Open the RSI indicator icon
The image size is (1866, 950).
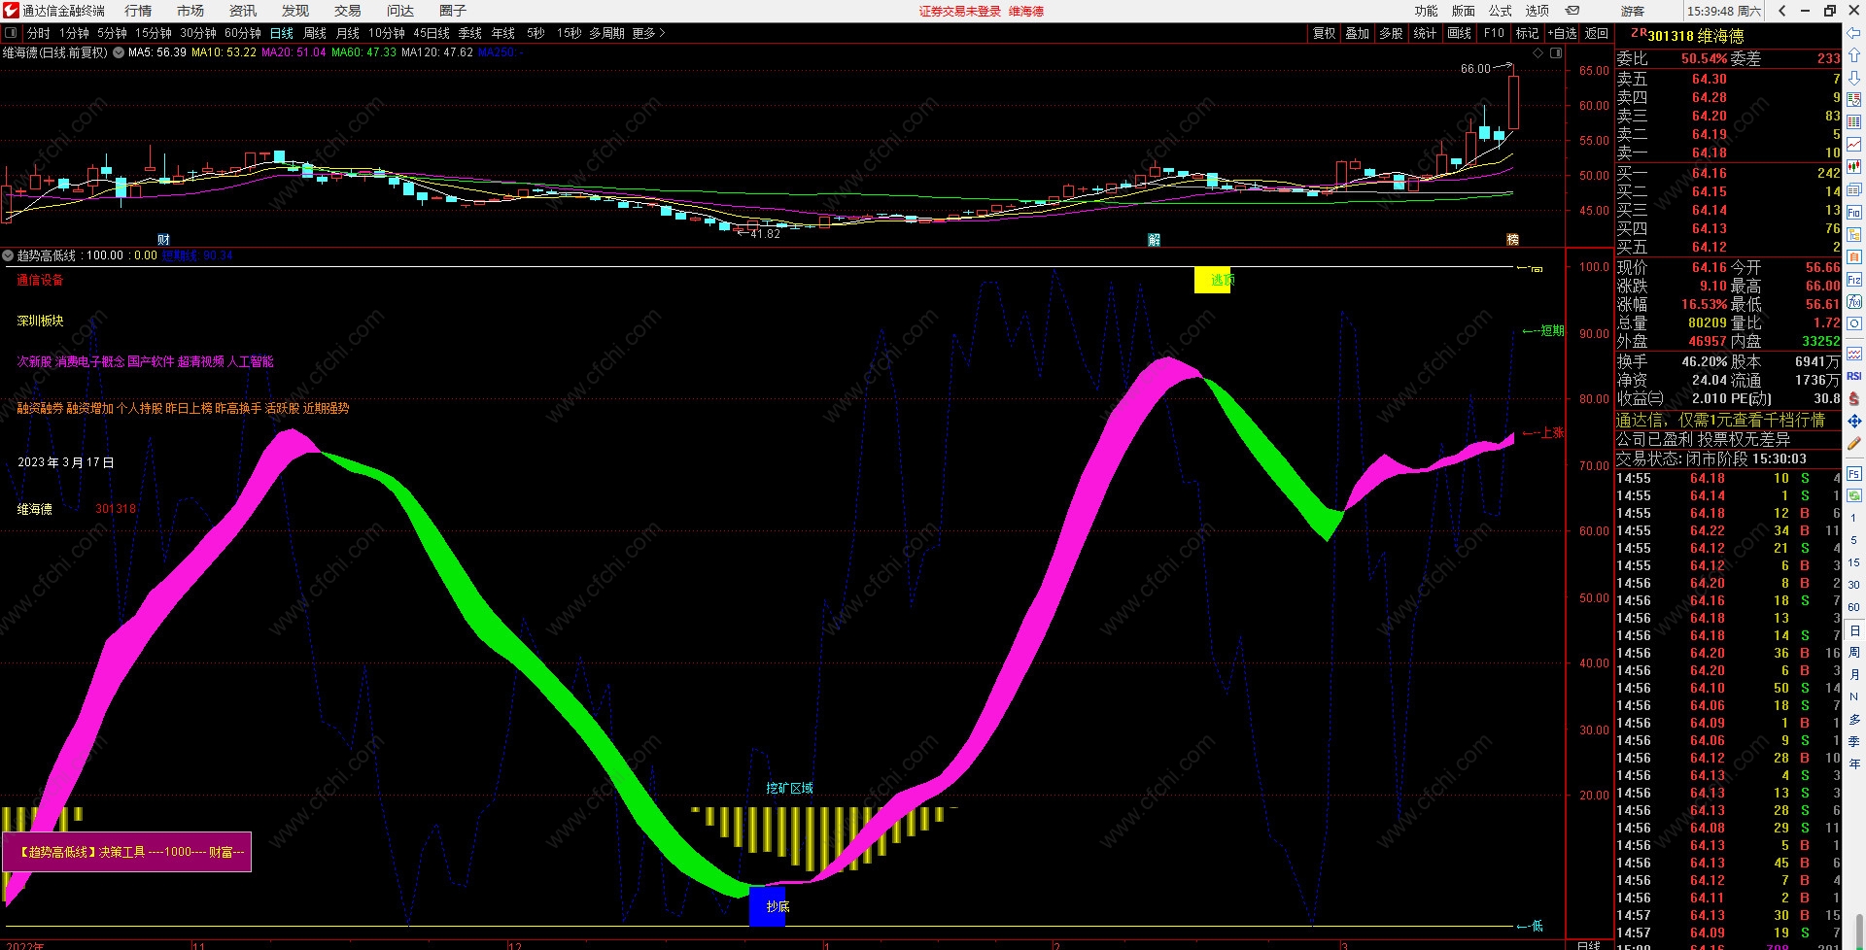point(1854,376)
